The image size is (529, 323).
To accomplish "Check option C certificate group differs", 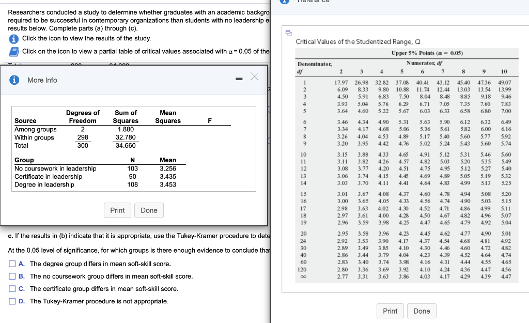I will 12,288.
